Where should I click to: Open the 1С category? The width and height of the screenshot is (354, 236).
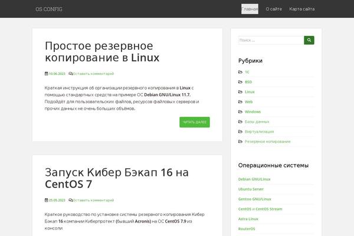tap(247, 72)
